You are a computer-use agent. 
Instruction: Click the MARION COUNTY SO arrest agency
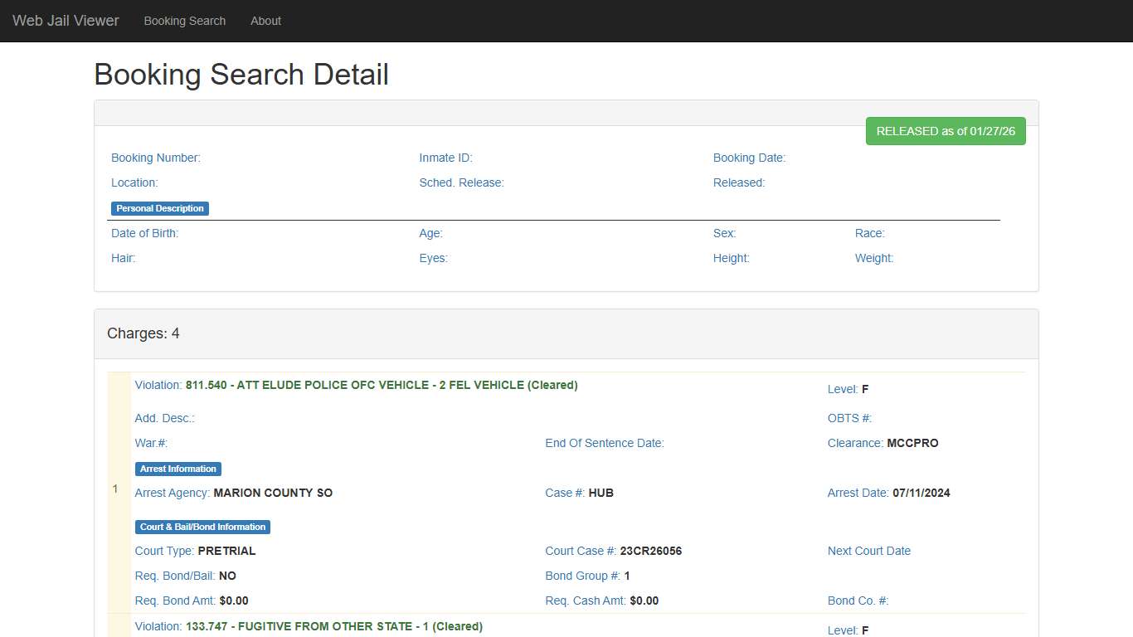pos(273,493)
